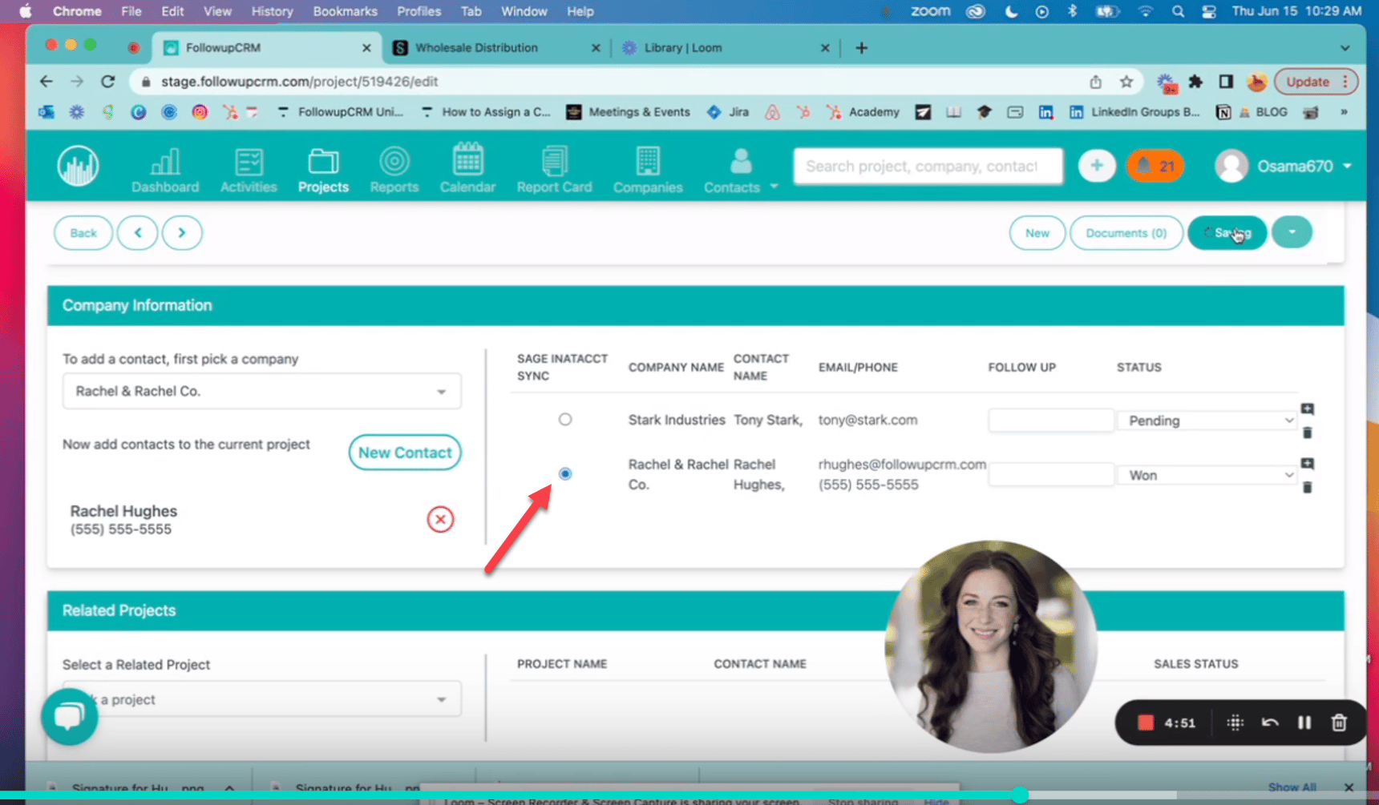Open the Documents (0) list
Image resolution: width=1379 pixels, height=805 pixels.
pos(1126,232)
